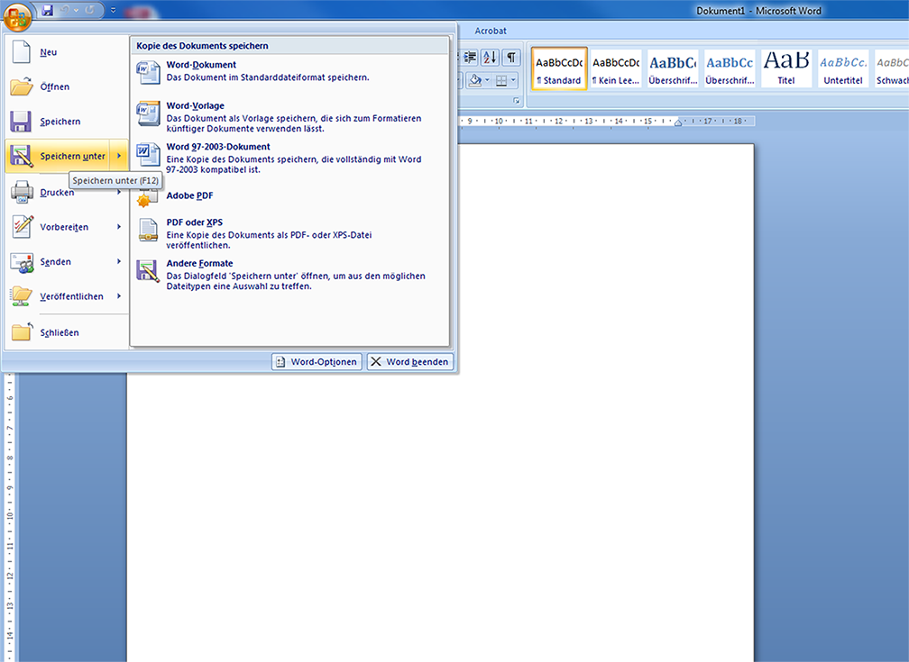Click the Speichern unter menu entry
The image size is (909, 662).
click(x=59, y=156)
